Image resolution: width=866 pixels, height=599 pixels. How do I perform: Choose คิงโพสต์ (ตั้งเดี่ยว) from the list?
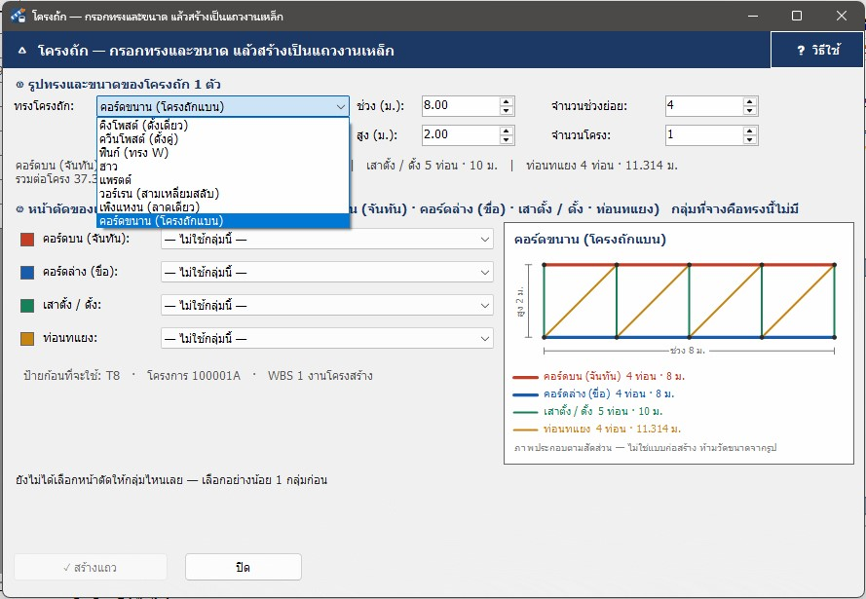pyautogui.click(x=223, y=126)
